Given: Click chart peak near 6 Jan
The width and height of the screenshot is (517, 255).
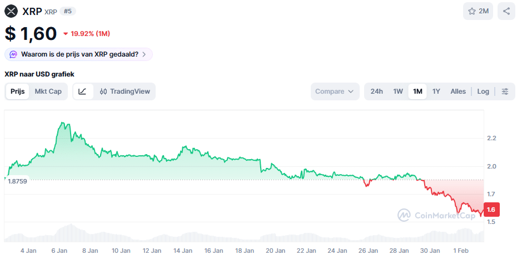Looking at the screenshot, I should [62, 123].
